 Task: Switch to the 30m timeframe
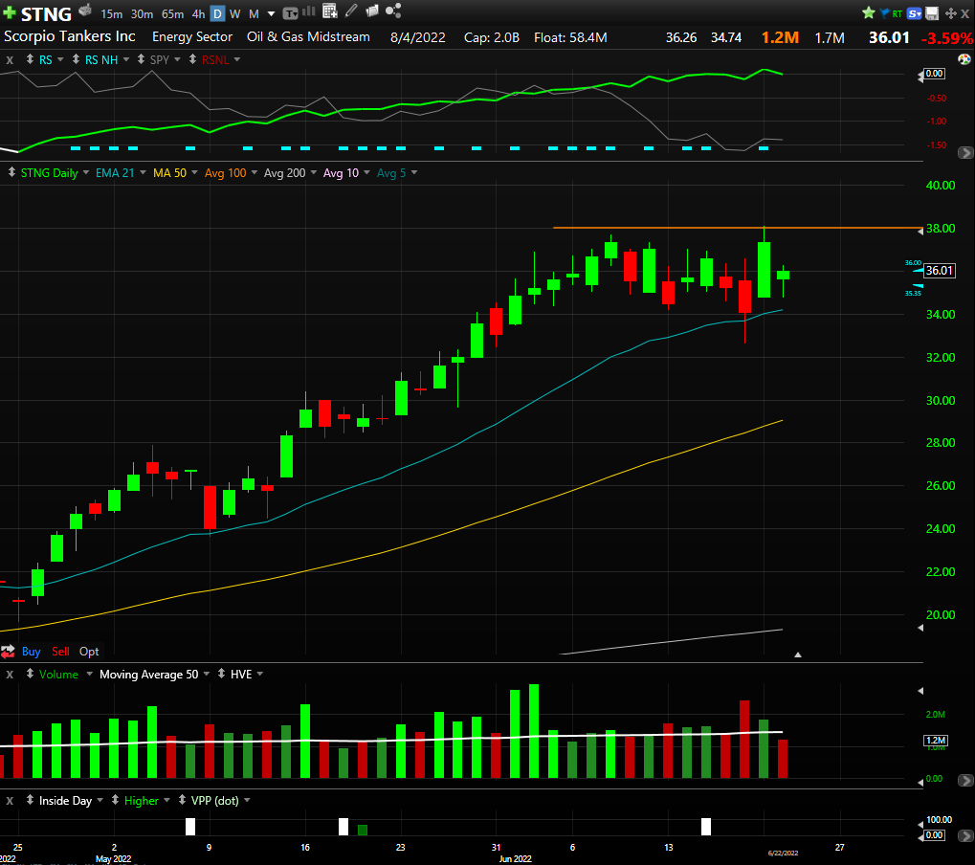pyautogui.click(x=142, y=13)
